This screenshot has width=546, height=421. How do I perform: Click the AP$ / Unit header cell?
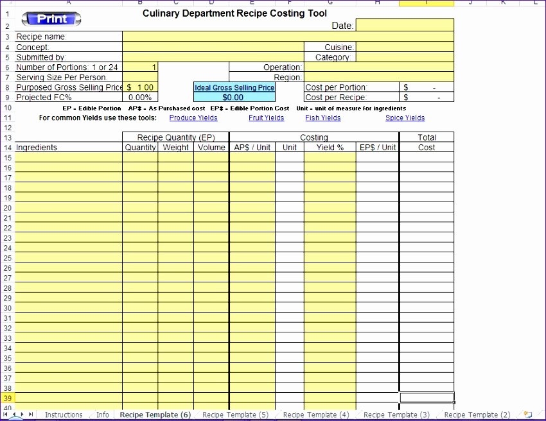(x=252, y=148)
